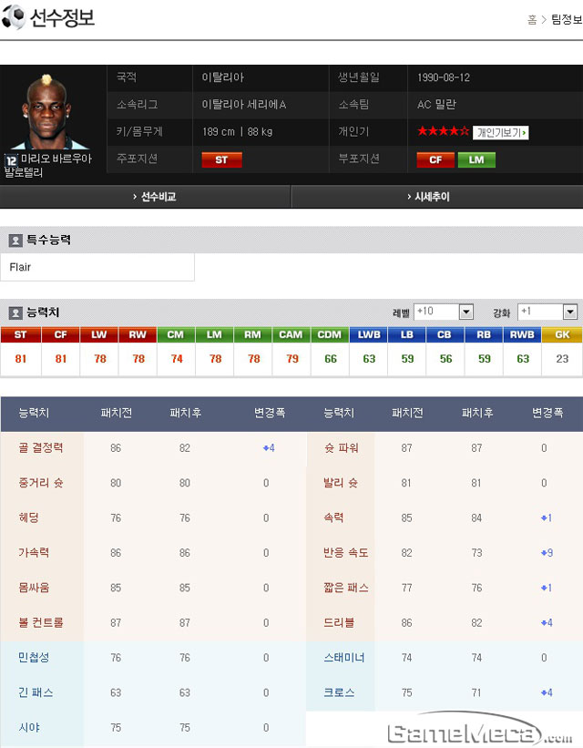Click the 중거리 슛 stat label
The width and height of the screenshot is (583, 748).
coord(41,483)
